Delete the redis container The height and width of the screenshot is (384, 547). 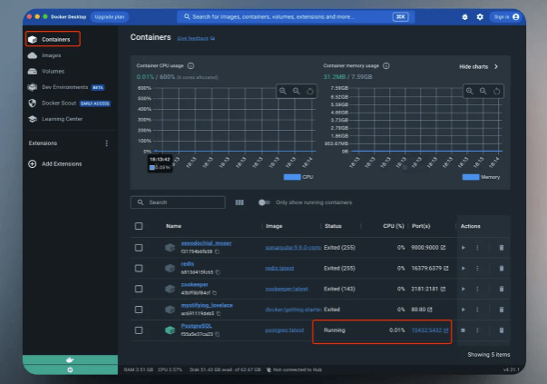click(x=502, y=268)
